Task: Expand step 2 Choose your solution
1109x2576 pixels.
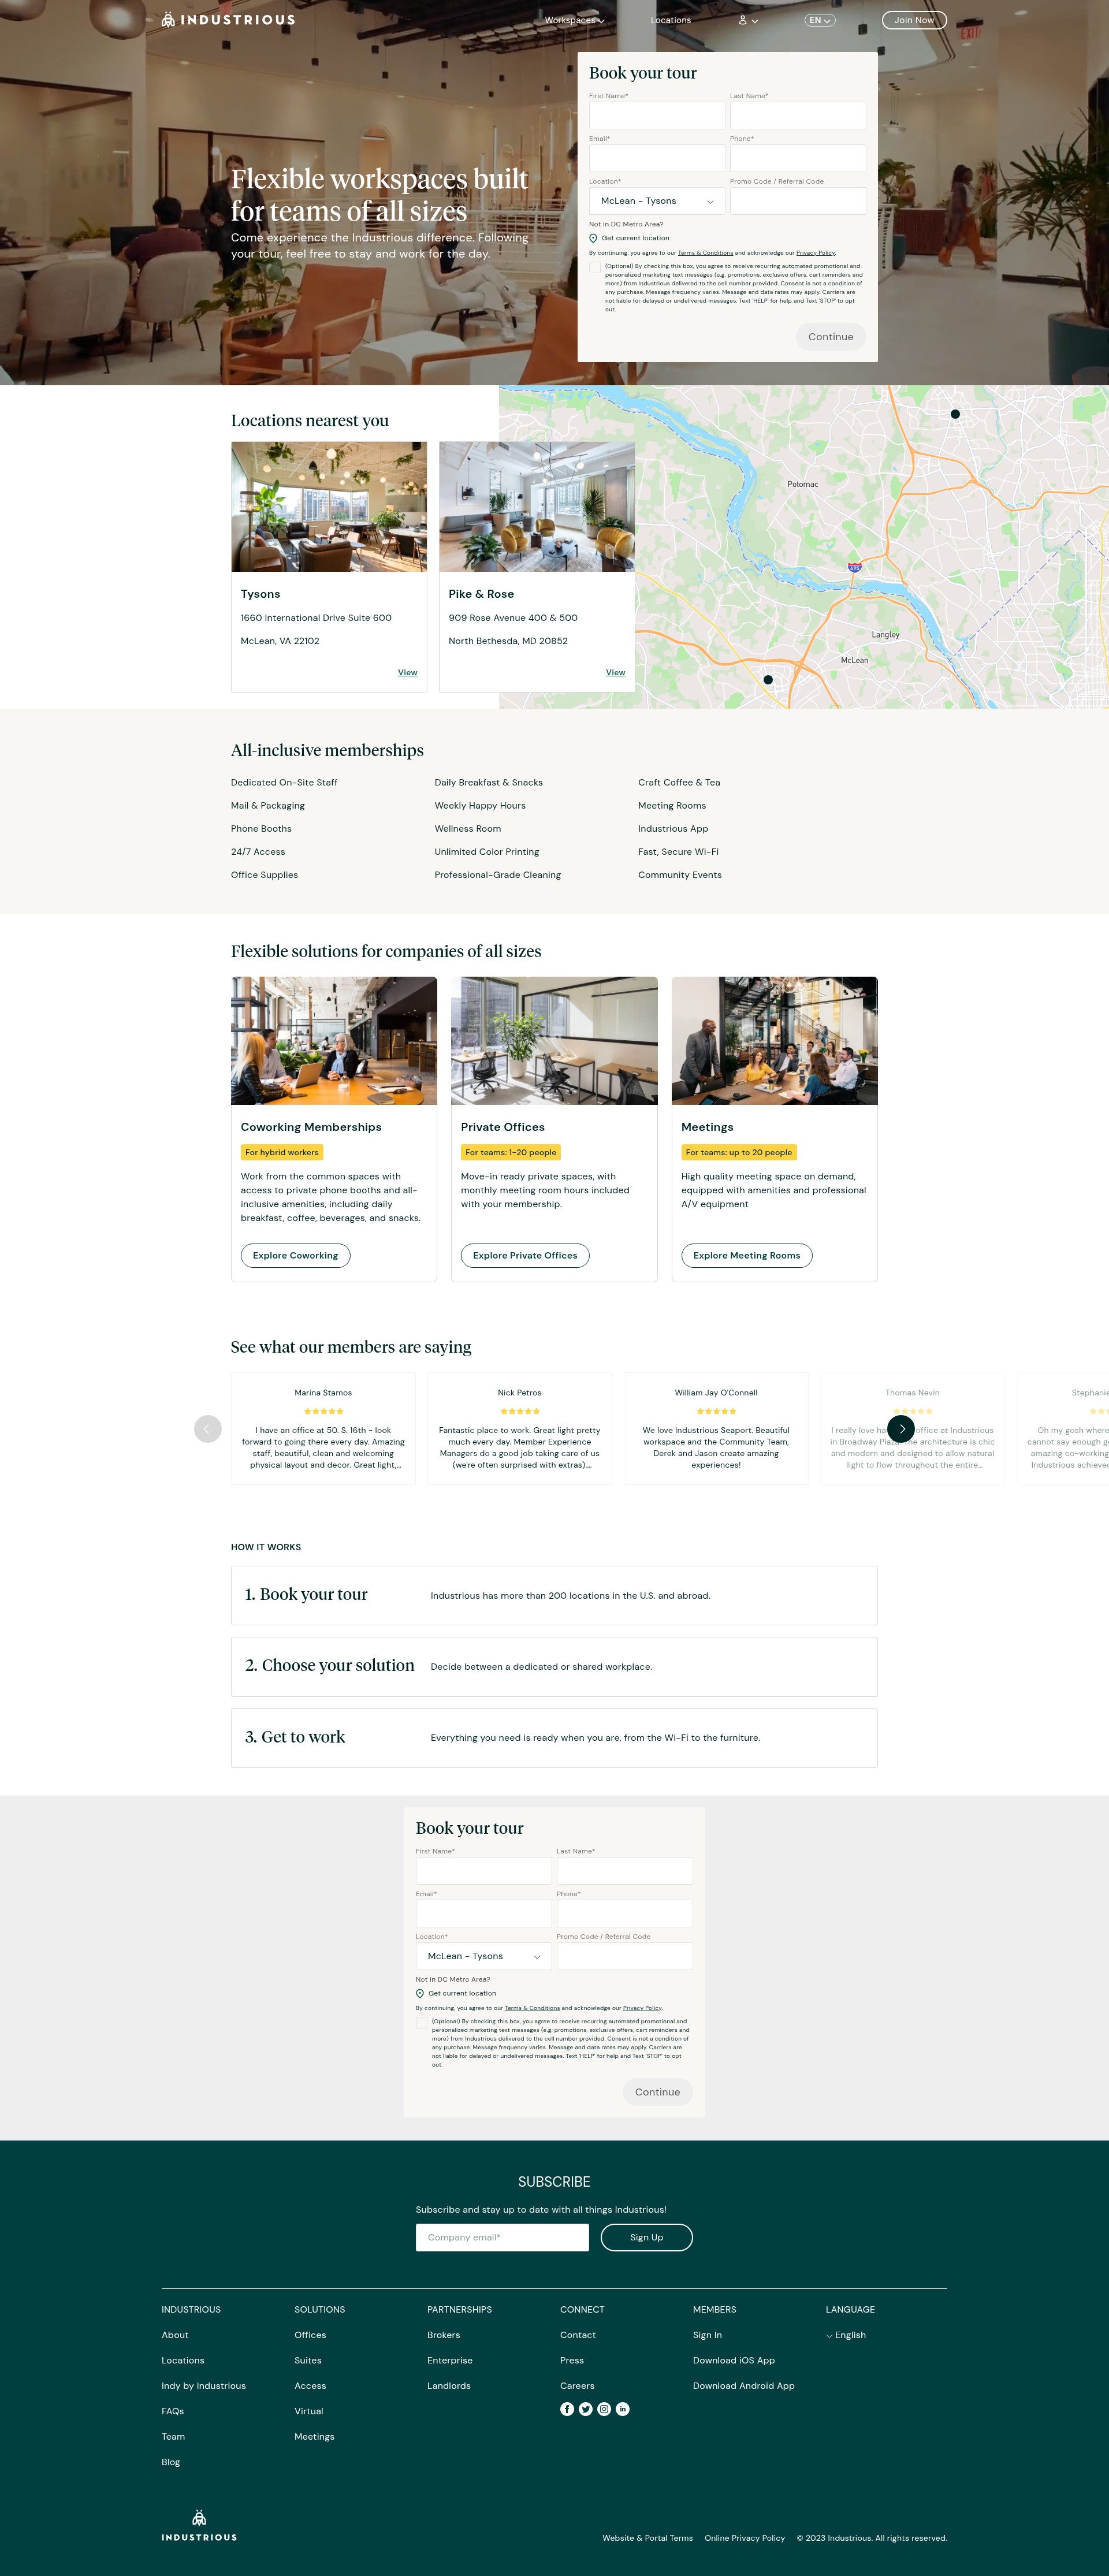Action: click(554, 1666)
